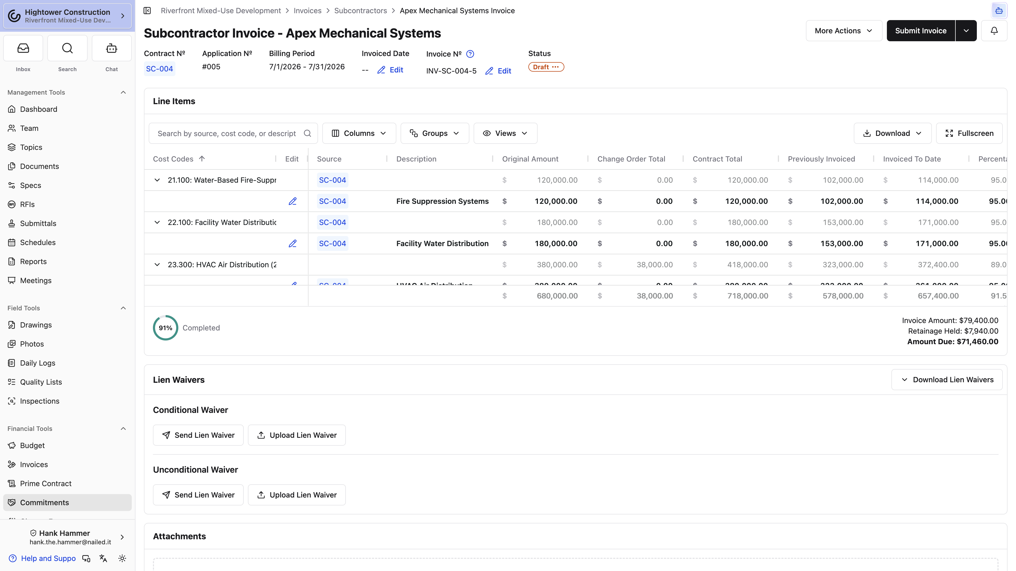The height and width of the screenshot is (571, 1016).
Task: Open the More Actions dropdown
Action: (x=844, y=31)
